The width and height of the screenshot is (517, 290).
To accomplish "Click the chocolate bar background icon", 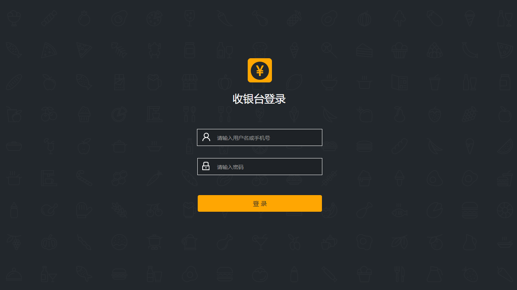I will click(x=119, y=82).
